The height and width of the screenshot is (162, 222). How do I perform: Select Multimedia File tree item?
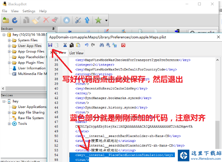pos(32,74)
